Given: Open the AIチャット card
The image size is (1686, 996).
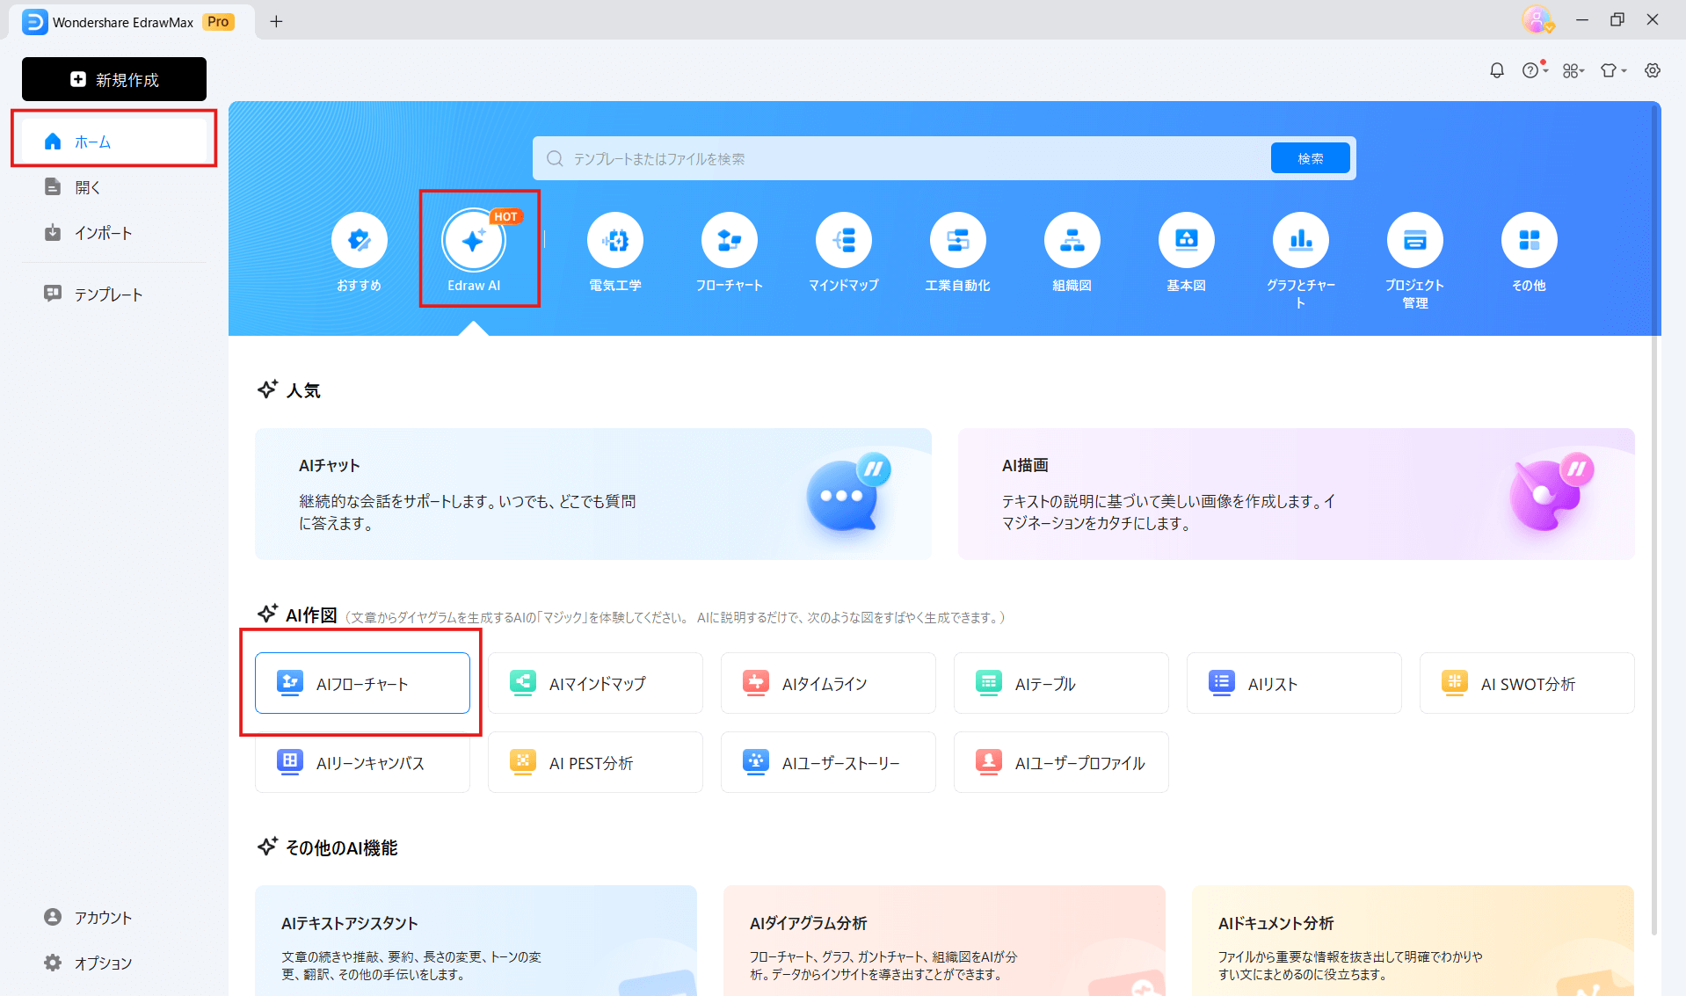Looking at the screenshot, I should [x=593, y=494].
